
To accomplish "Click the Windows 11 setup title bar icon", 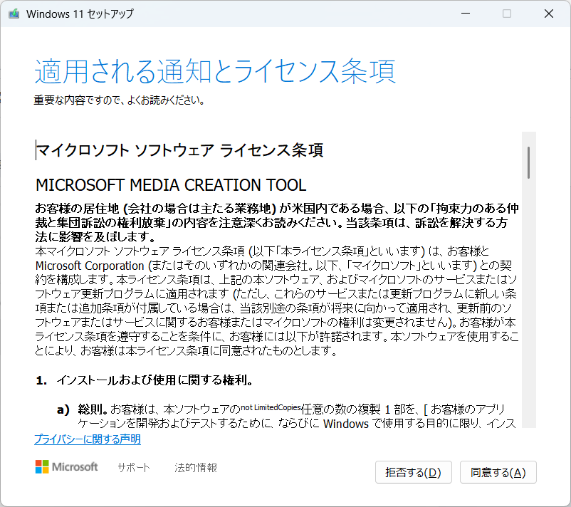I will click(x=14, y=14).
